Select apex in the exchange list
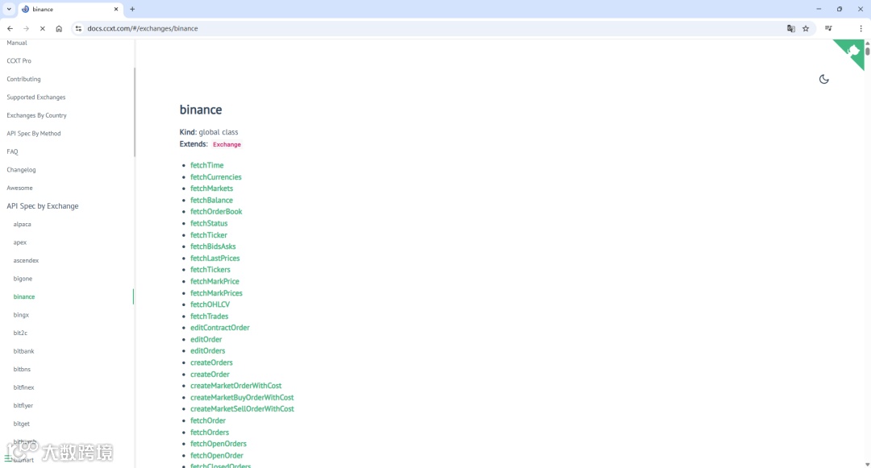Viewport: 871px width, 468px height. point(20,242)
